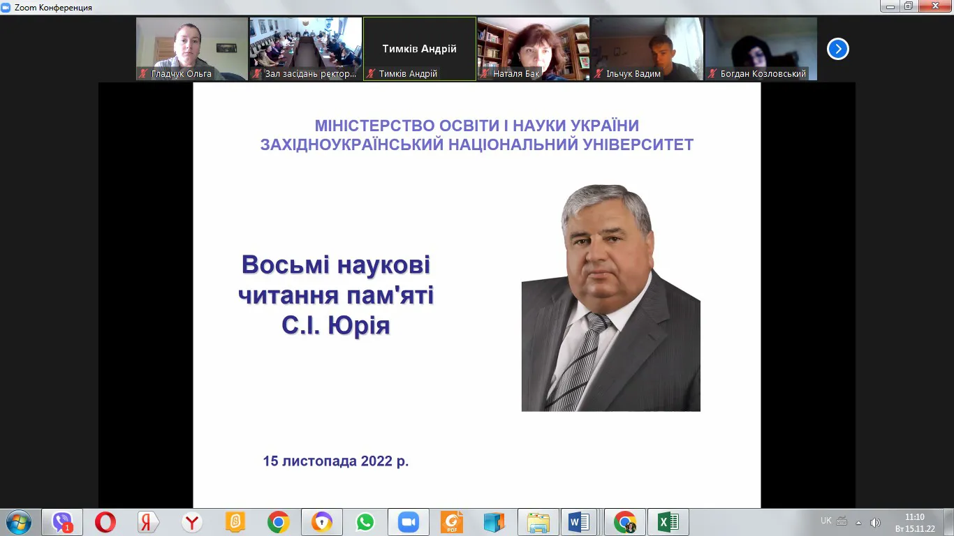954x536 pixels.
Task: Open Yandex Browser with Y icon
Action: point(192,522)
